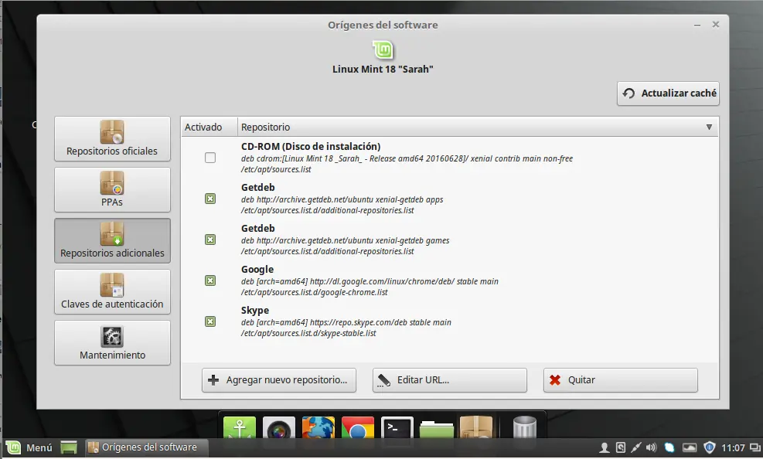Viewport: 763px width, 459px height.
Task: Select the Google repository row title
Action: [257, 270]
